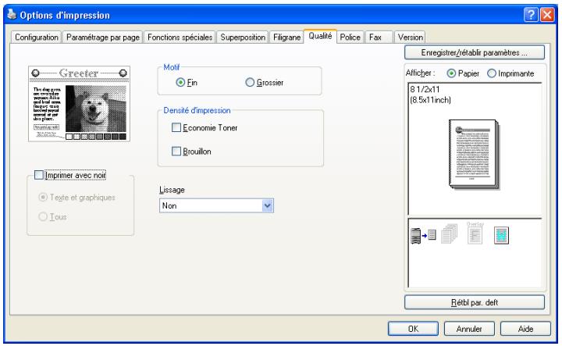Click the 8 1/2x11 paper size text
This screenshot has height=346, width=562.
coord(425,89)
